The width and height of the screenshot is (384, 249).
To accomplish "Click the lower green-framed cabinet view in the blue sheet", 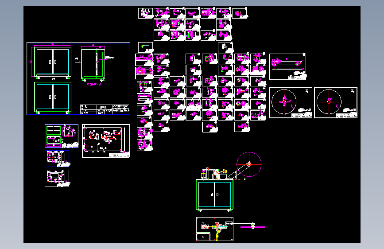I will [53, 97].
